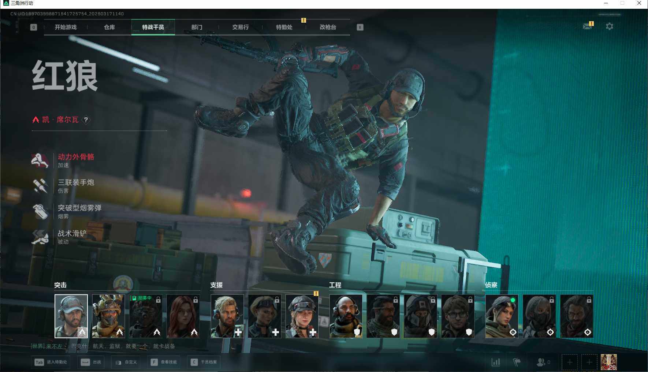
Task: Open the statistics bar chart icon
Action: click(x=496, y=362)
